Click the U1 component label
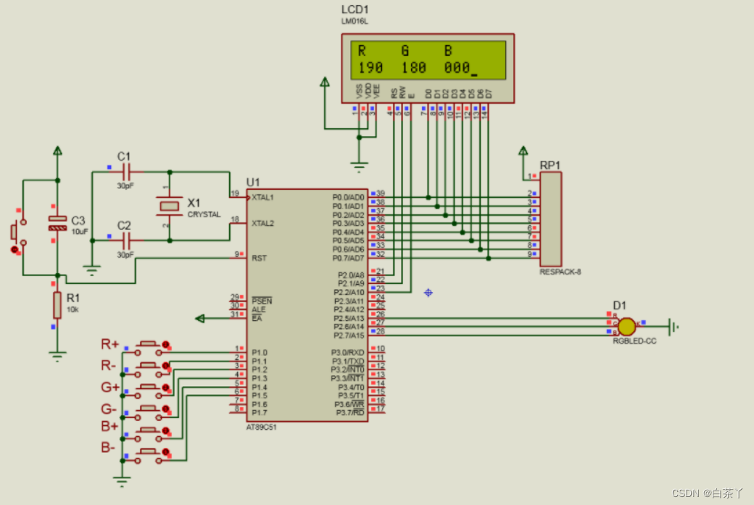This screenshot has height=505, width=754. (x=253, y=181)
